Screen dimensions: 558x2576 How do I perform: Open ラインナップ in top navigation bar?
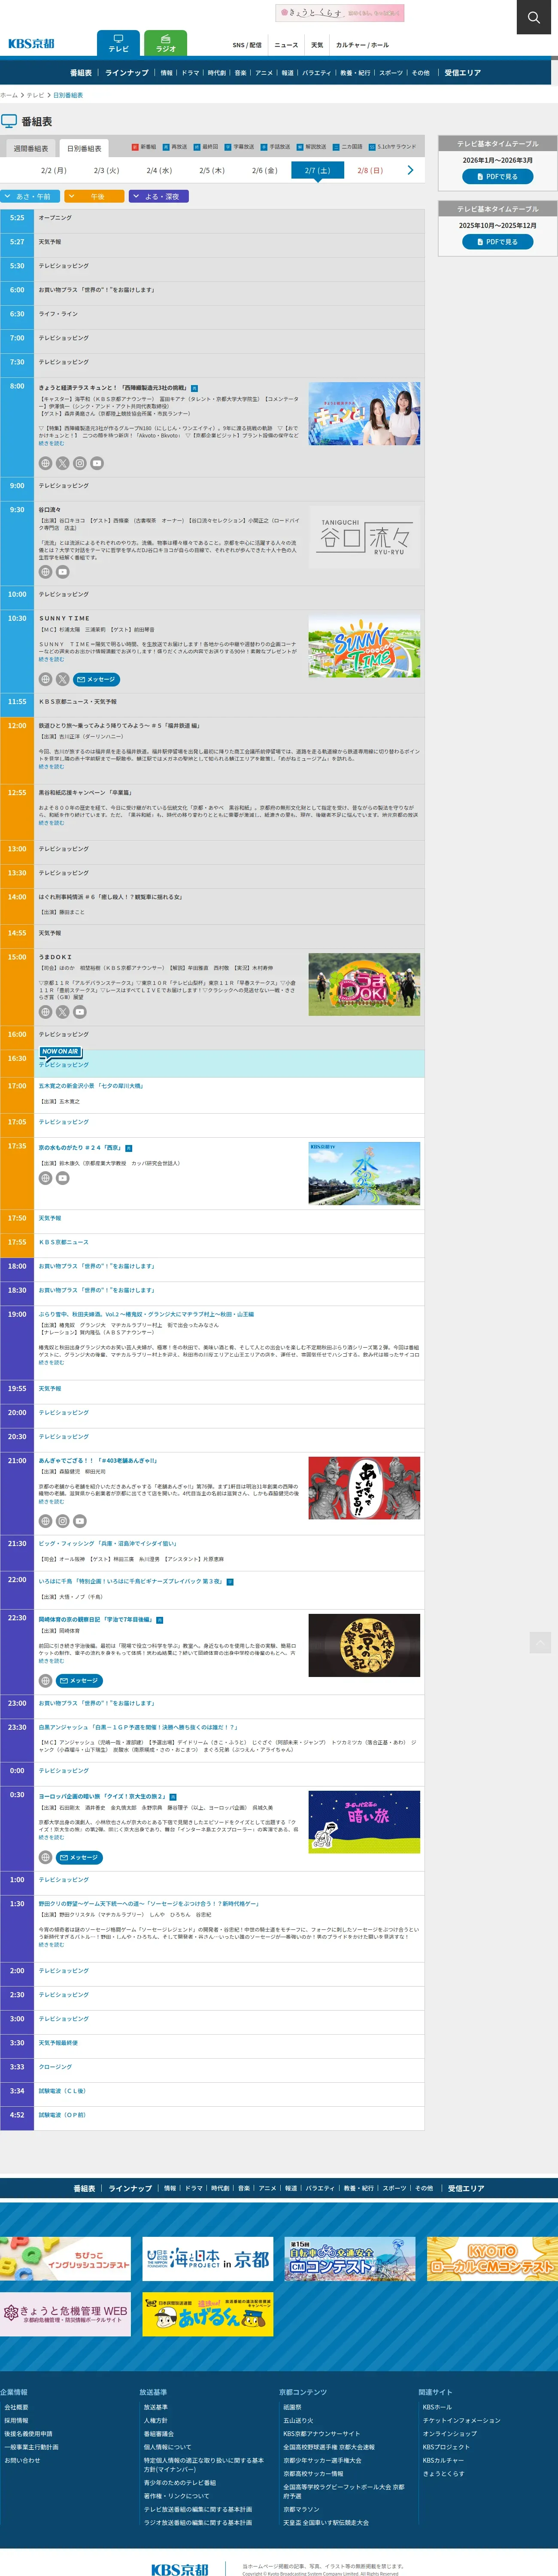tap(127, 73)
